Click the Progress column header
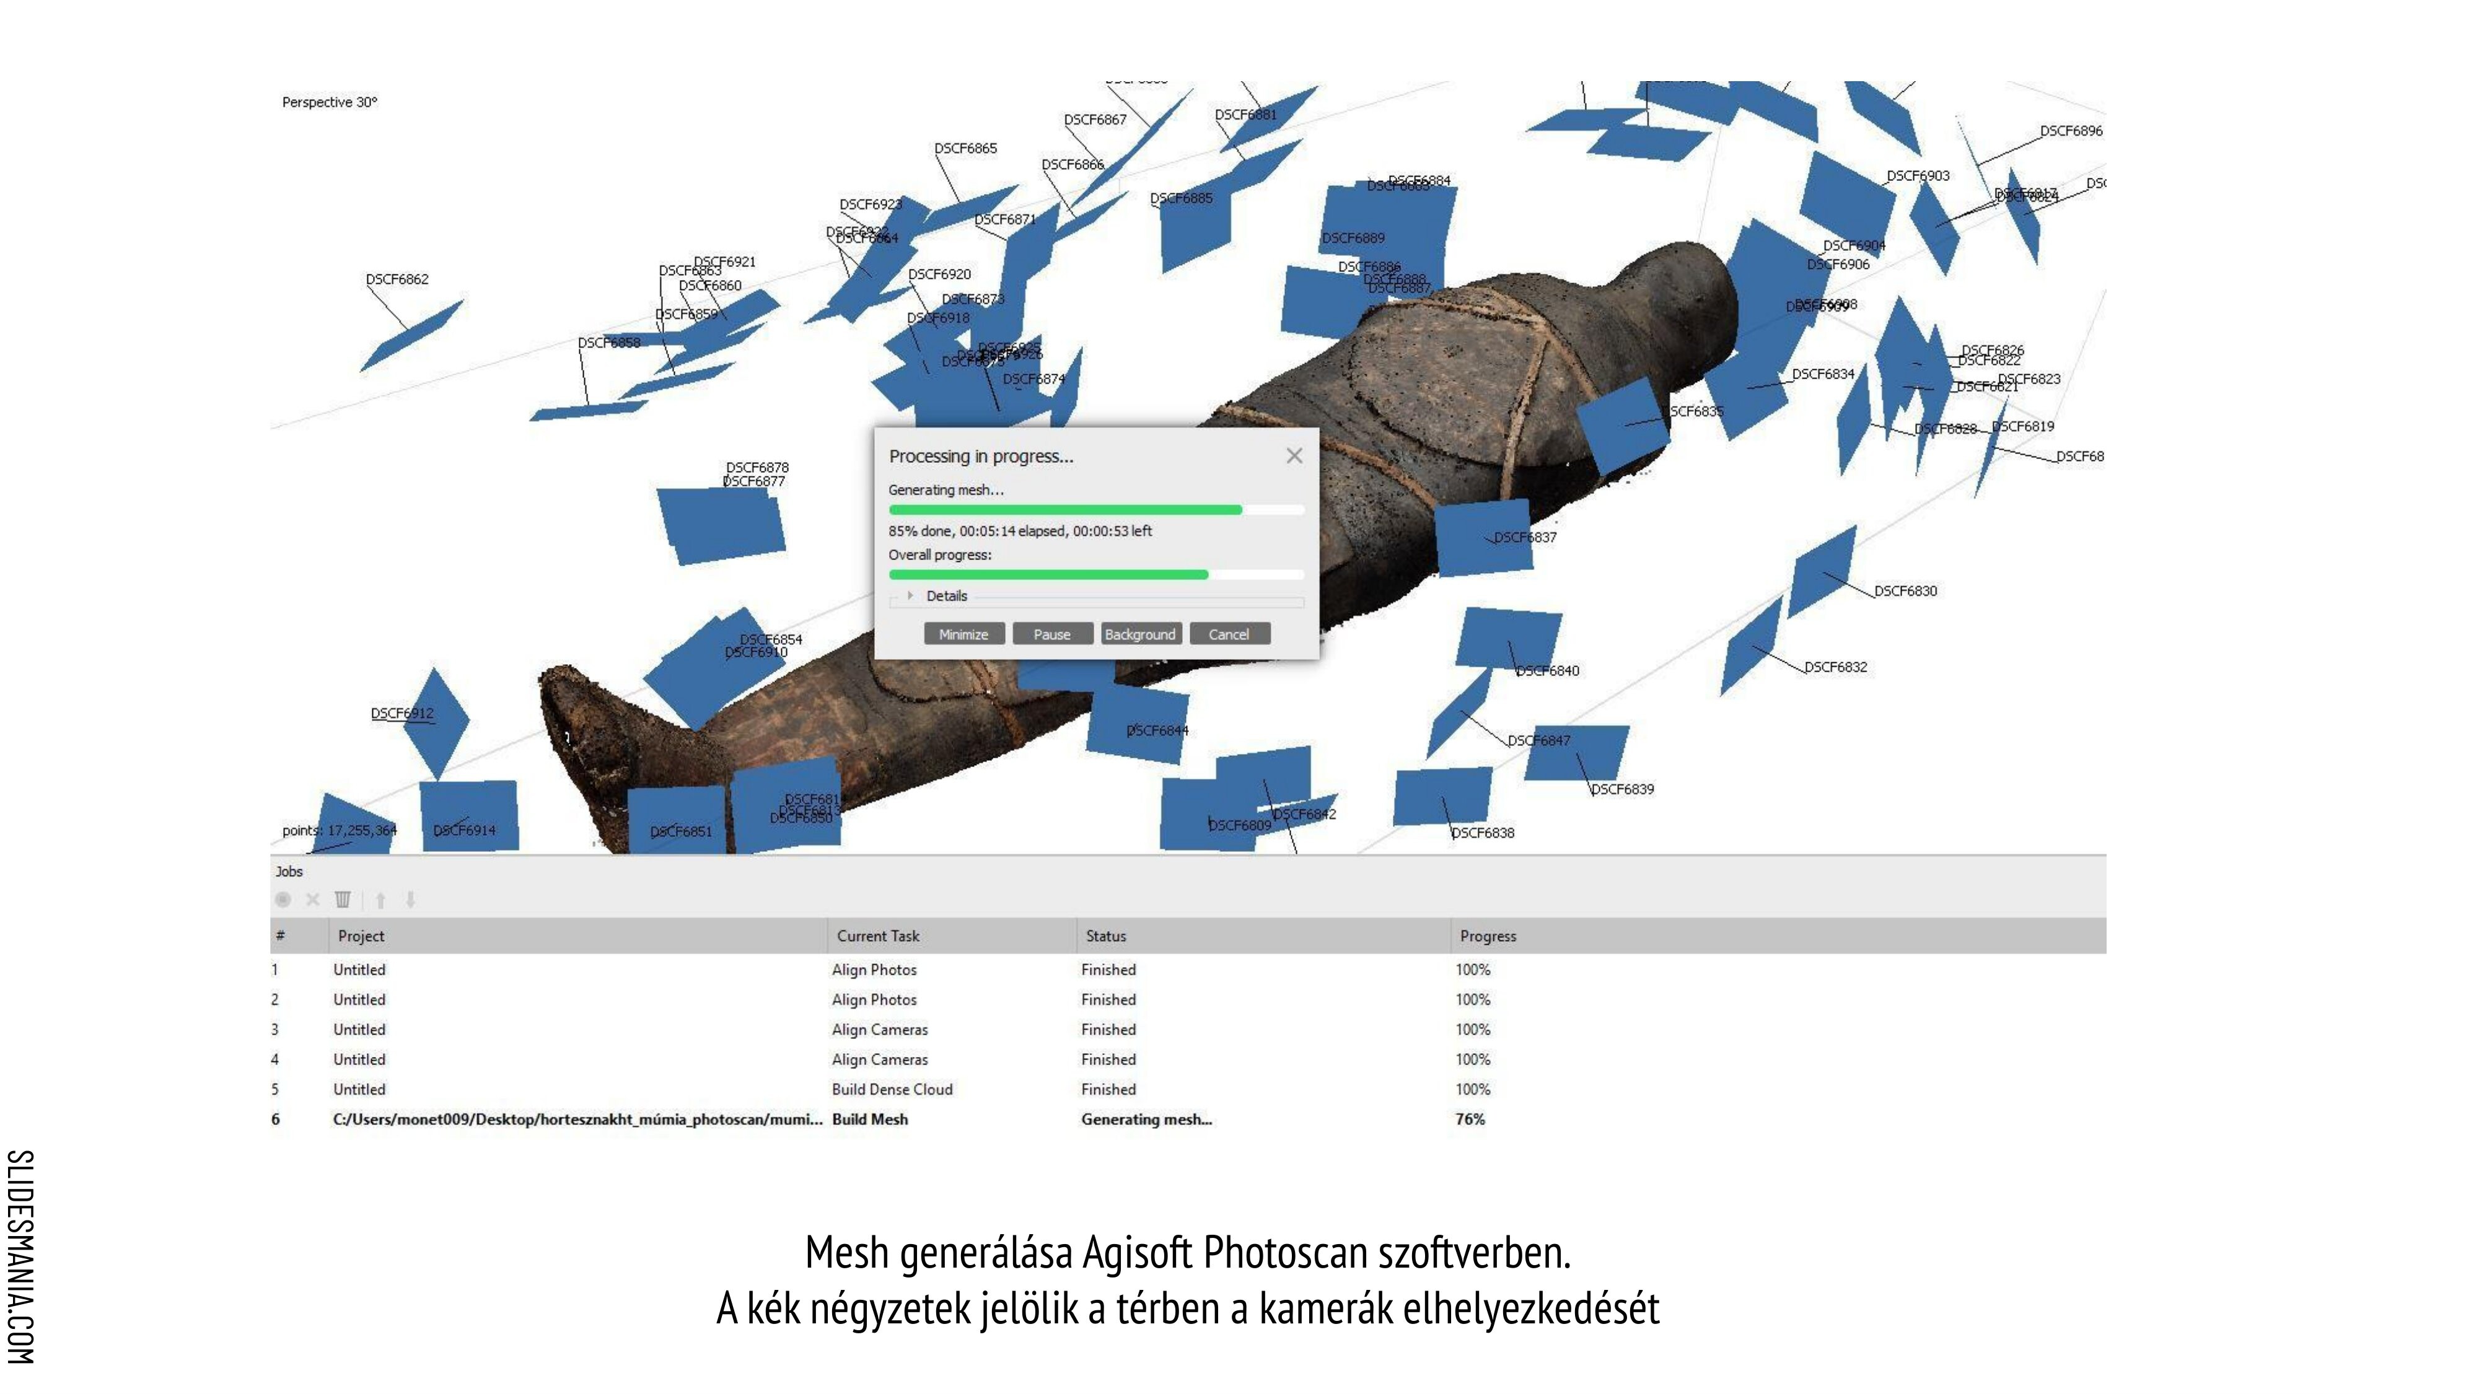Image resolution: width=2479 pixels, height=1394 pixels. 1488,936
